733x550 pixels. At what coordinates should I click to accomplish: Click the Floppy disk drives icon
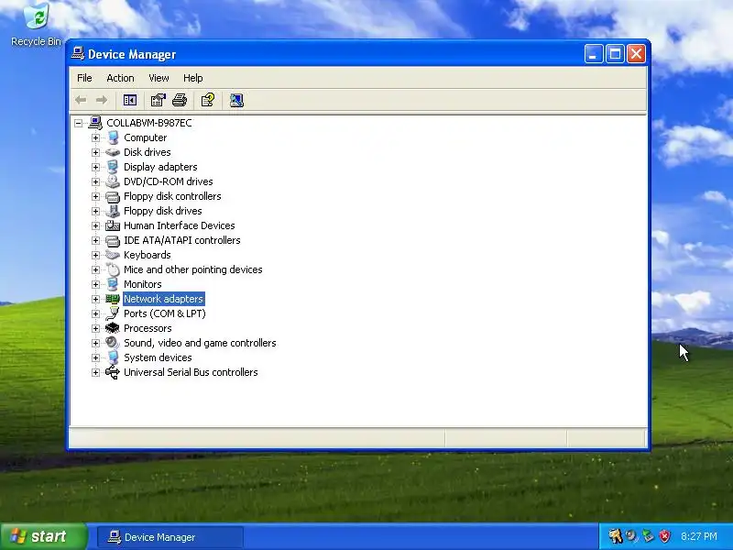[x=113, y=211]
